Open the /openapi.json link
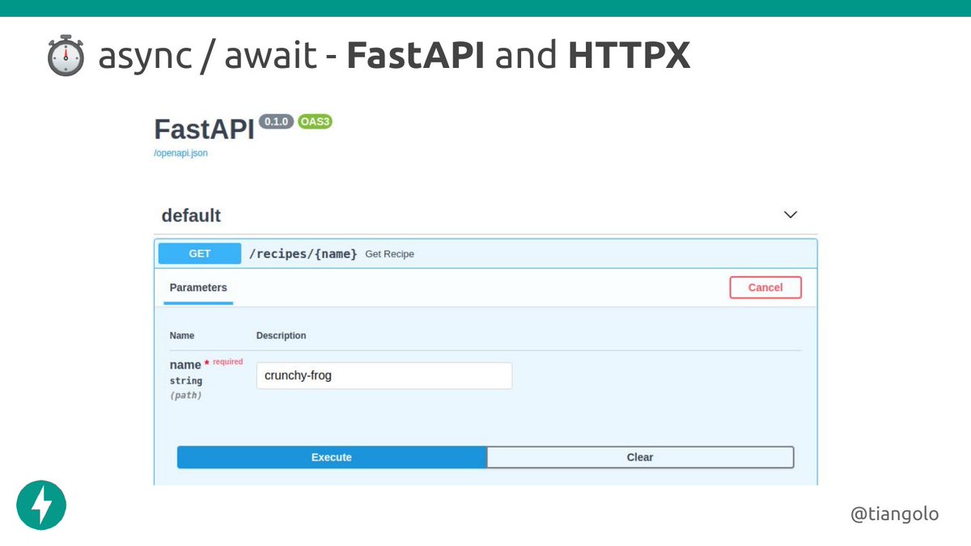971x546 pixels. [180, 153]
